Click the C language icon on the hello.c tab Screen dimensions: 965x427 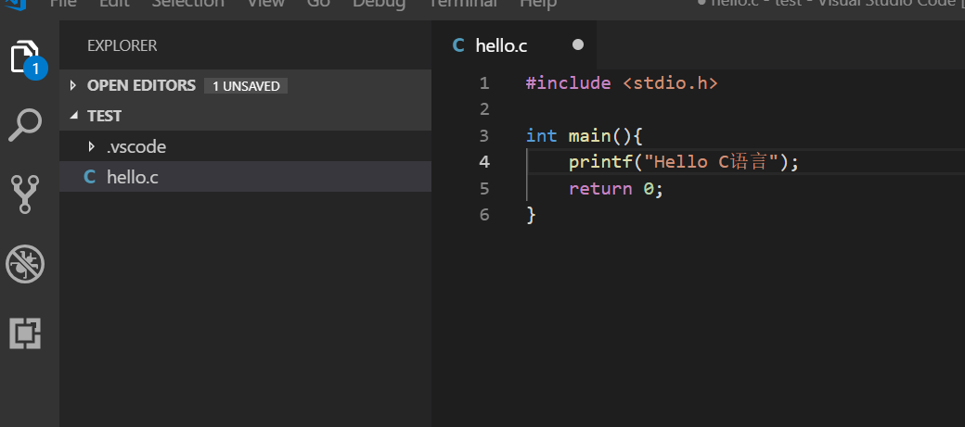(x=457, y=45)
